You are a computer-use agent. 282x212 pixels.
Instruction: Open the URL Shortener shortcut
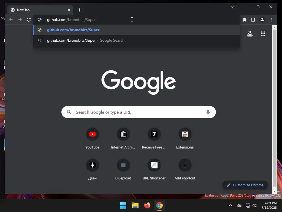click(x=154, y=169)
